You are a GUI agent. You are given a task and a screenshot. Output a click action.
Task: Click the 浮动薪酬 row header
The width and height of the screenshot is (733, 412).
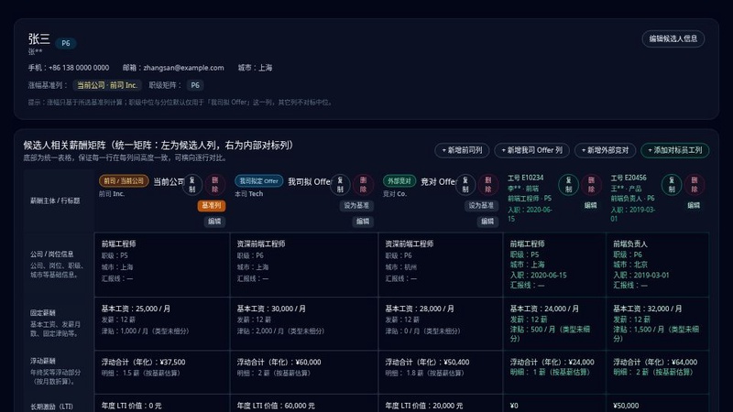(57, 372)
